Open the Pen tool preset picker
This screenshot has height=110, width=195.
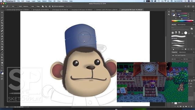8,6
